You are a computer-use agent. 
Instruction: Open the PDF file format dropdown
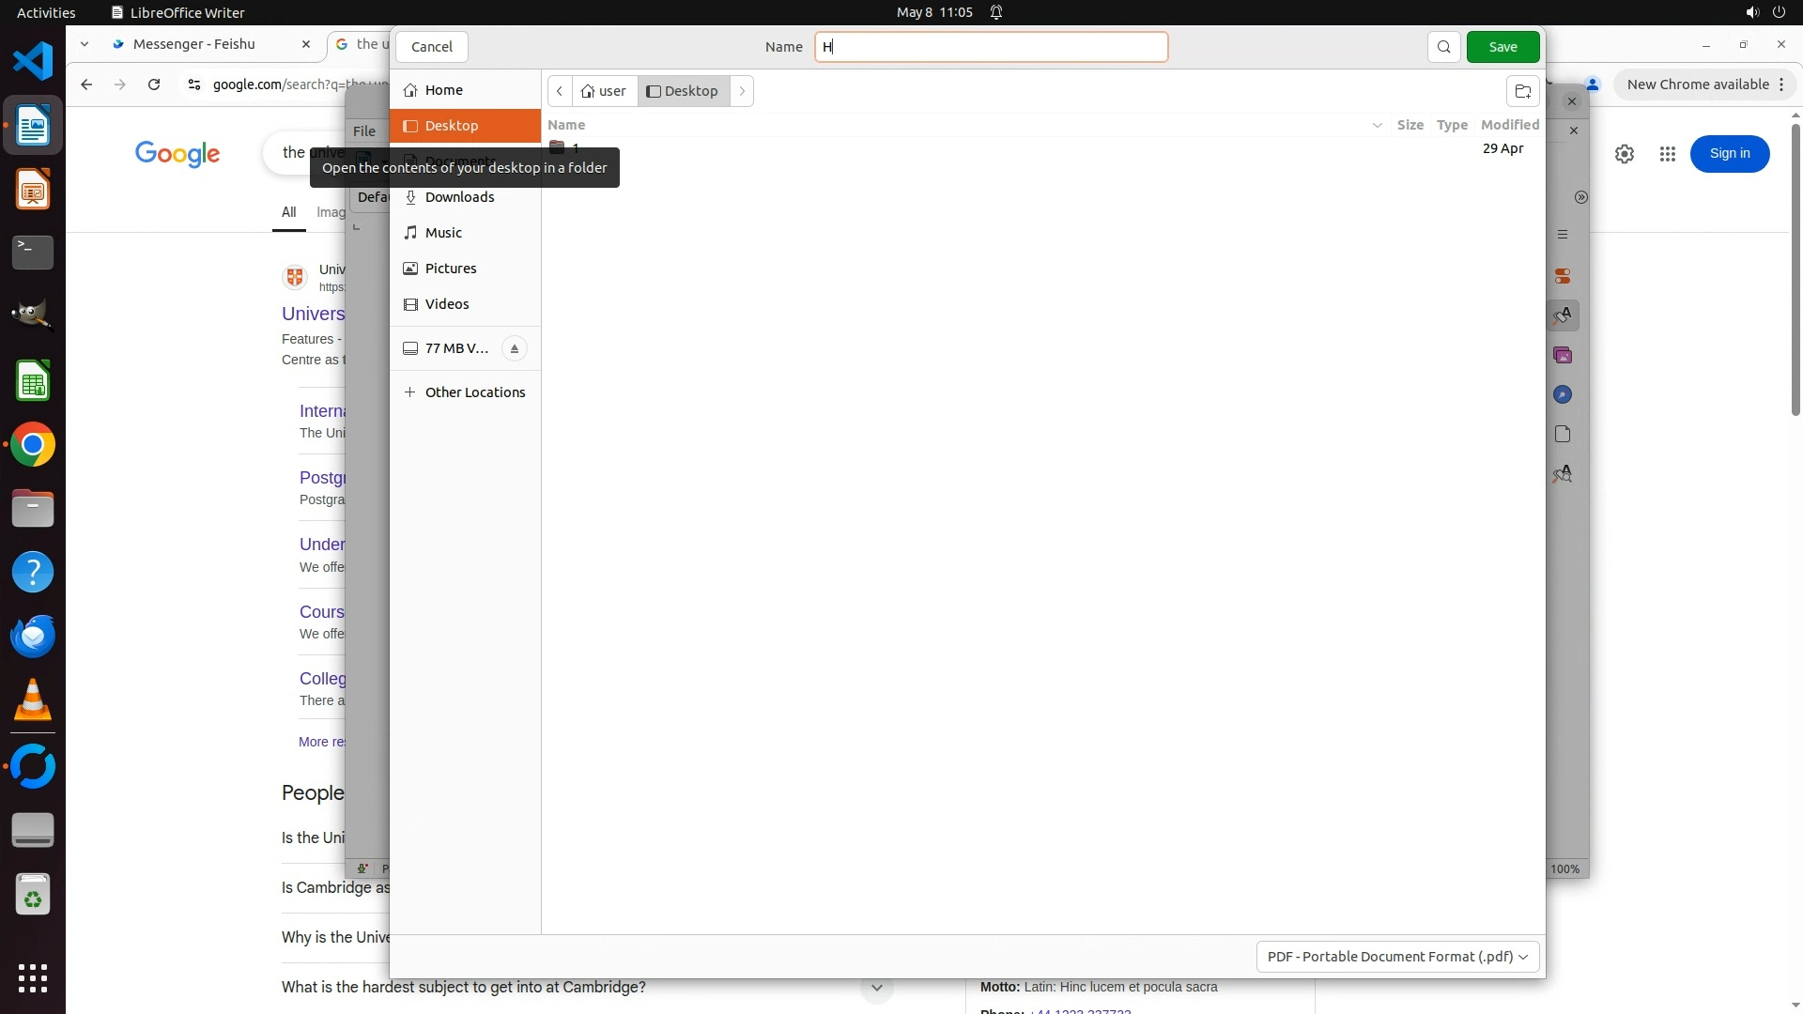(x=1396, y=956)
